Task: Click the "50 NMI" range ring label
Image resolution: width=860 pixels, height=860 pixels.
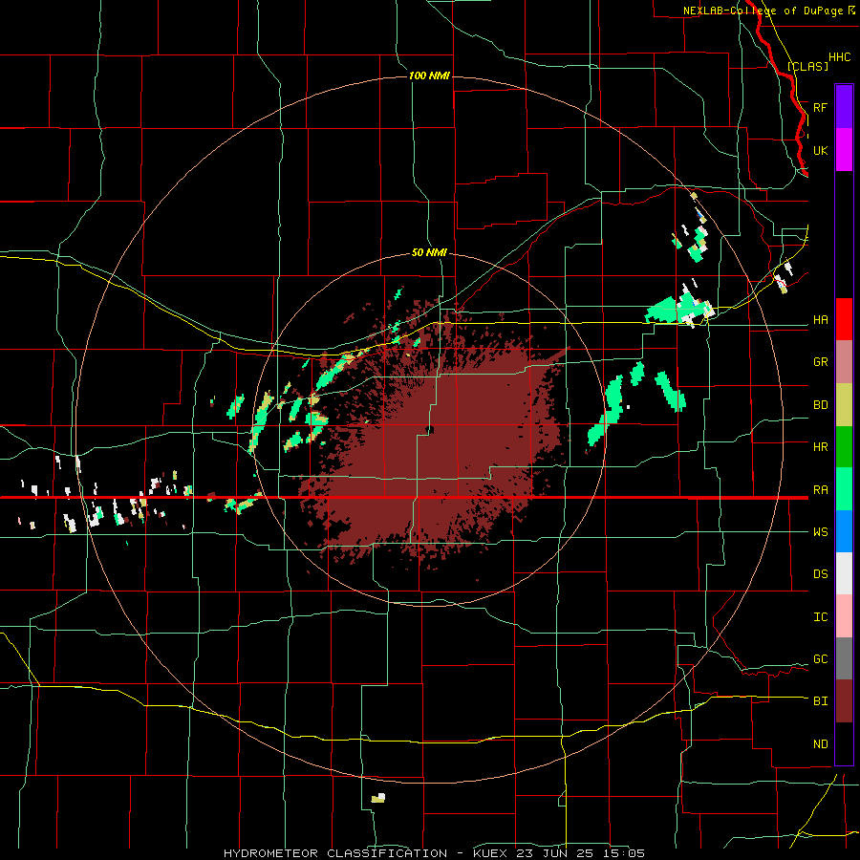Action: [x=429, y=253]
